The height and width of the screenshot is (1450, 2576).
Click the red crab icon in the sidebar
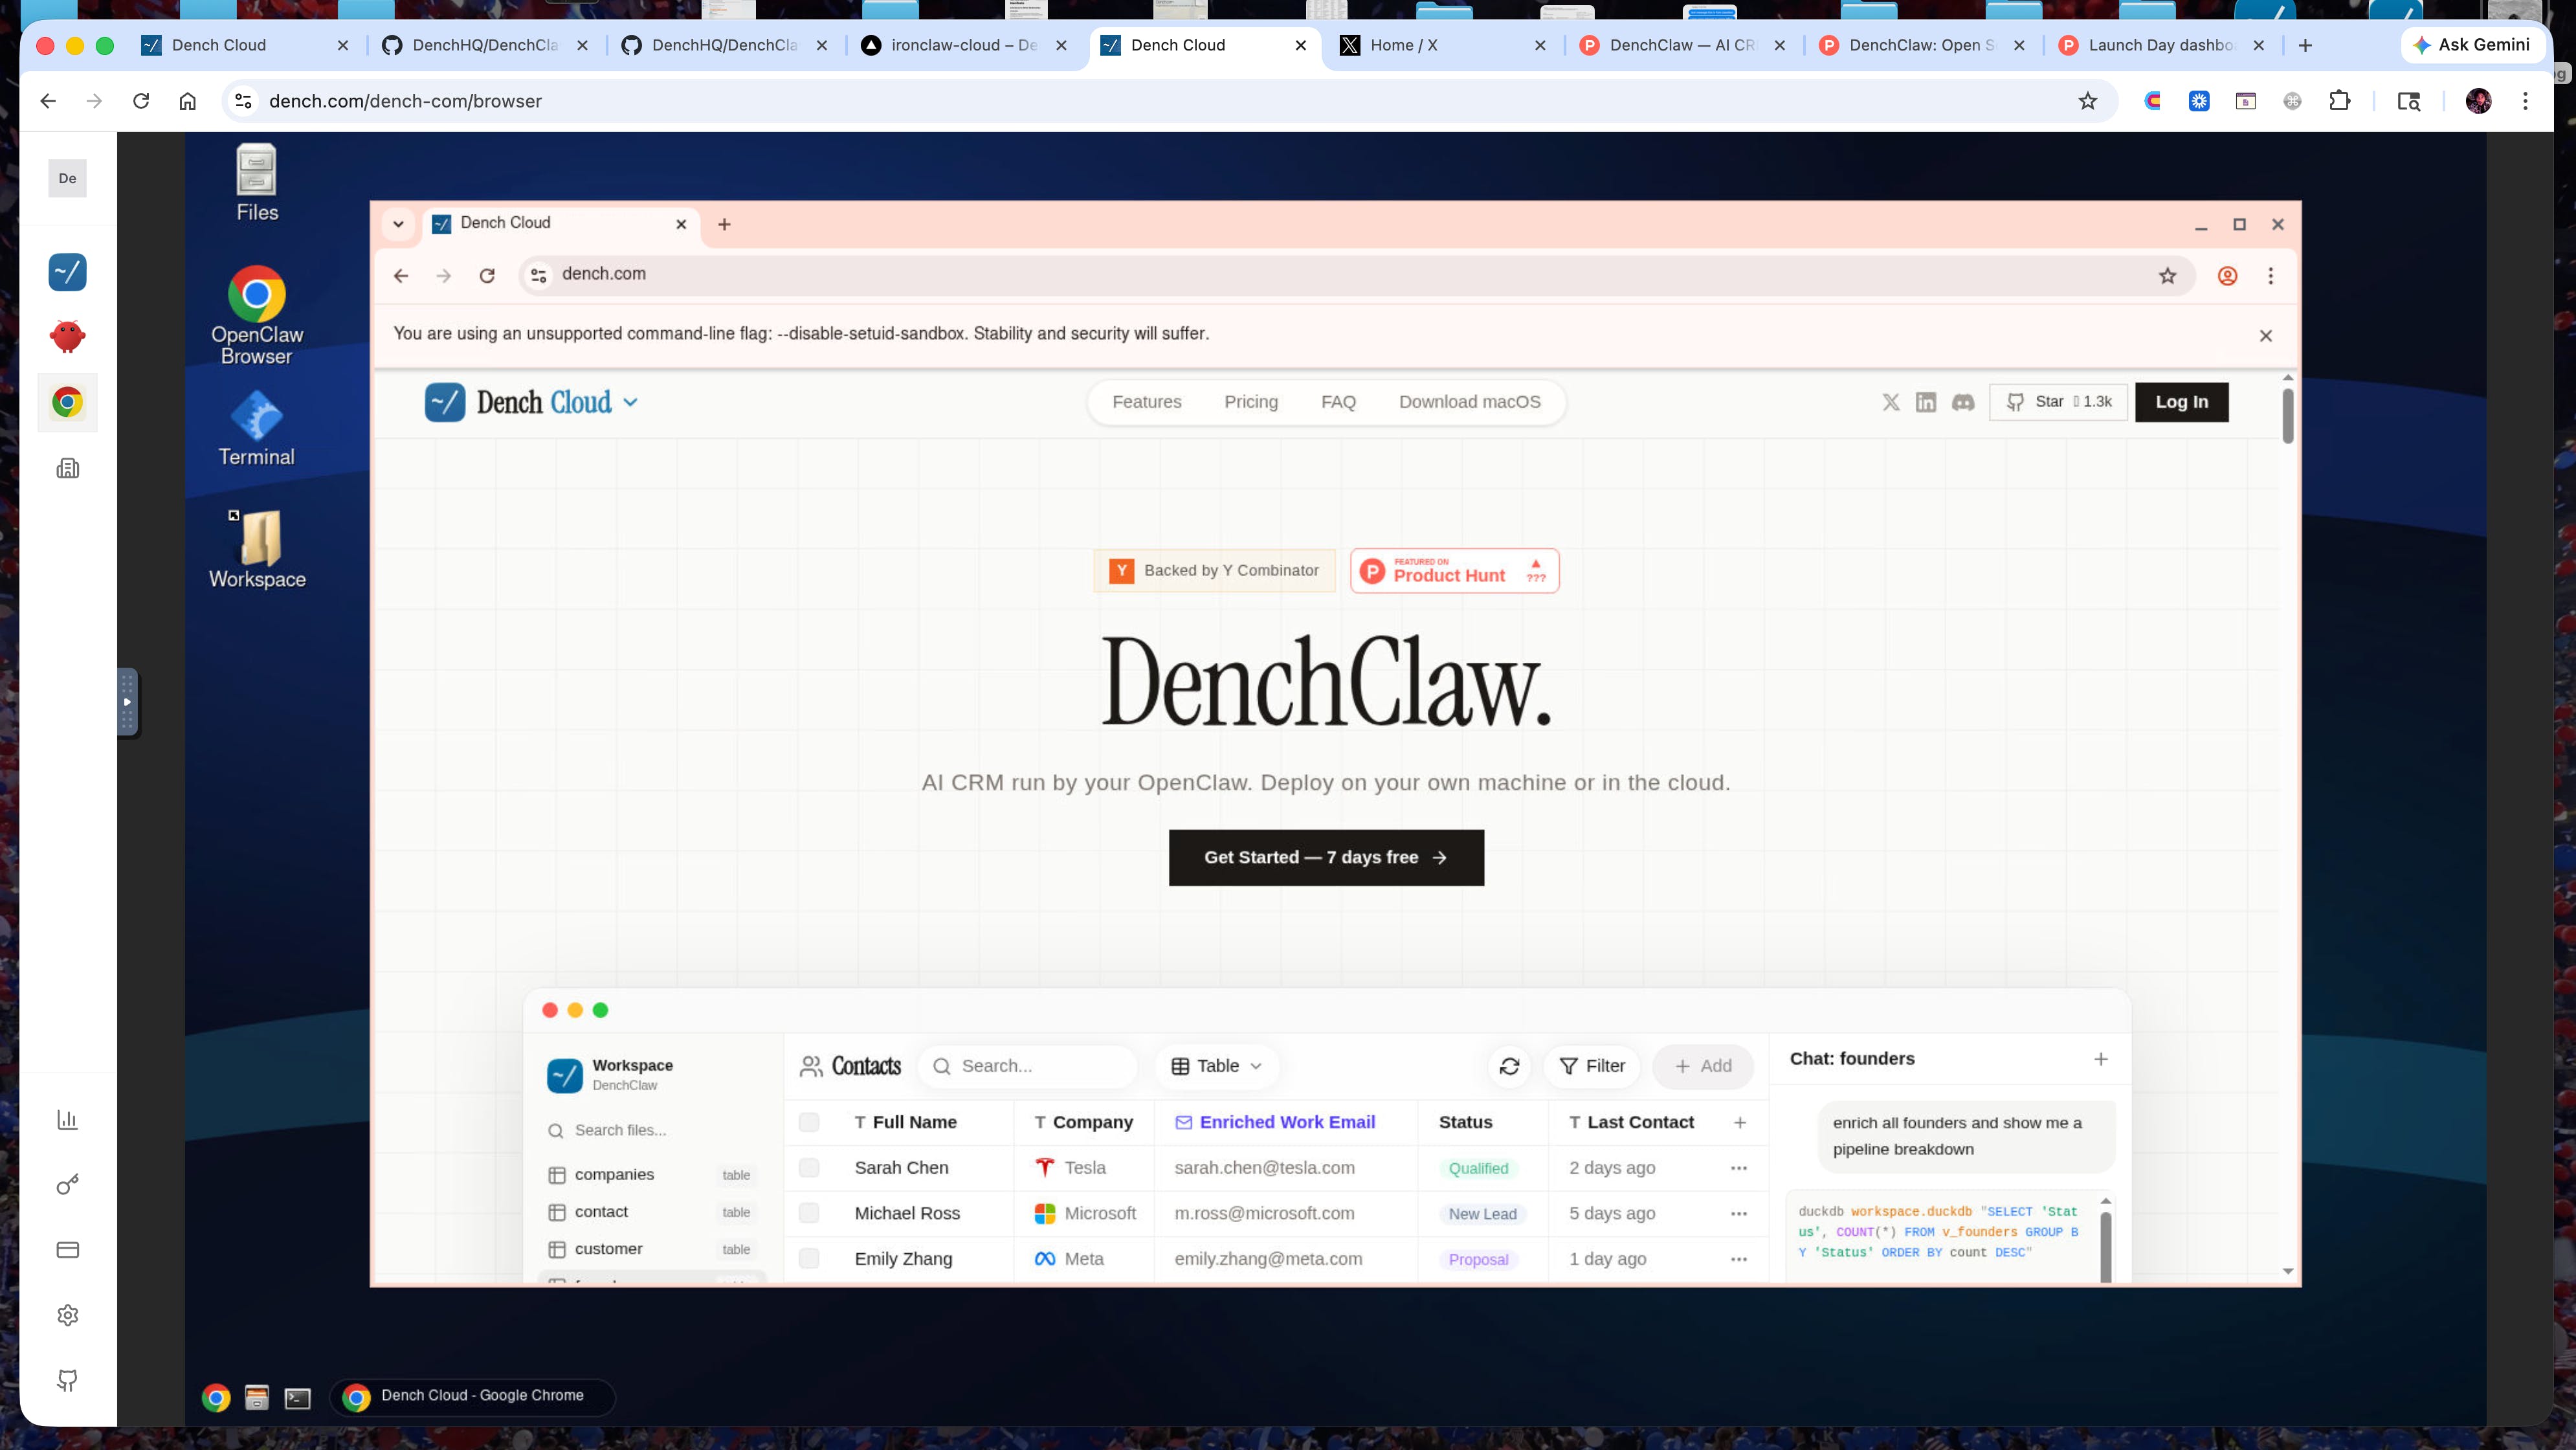pyautogui.click(x=67, y=336)
